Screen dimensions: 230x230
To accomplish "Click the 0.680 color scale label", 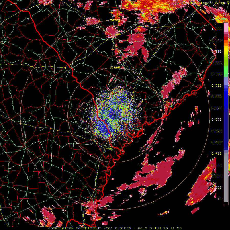I will click(216, 97).
